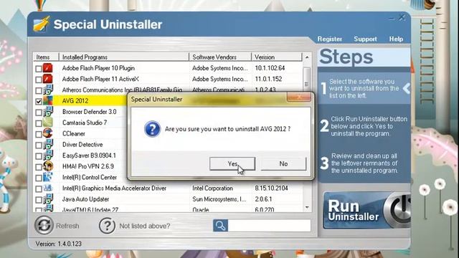459x258 pixels.
Task: Check Adobe Flash Player 10 Plugin checkbox
Action: pyautogui.click(x=39, y=69)
